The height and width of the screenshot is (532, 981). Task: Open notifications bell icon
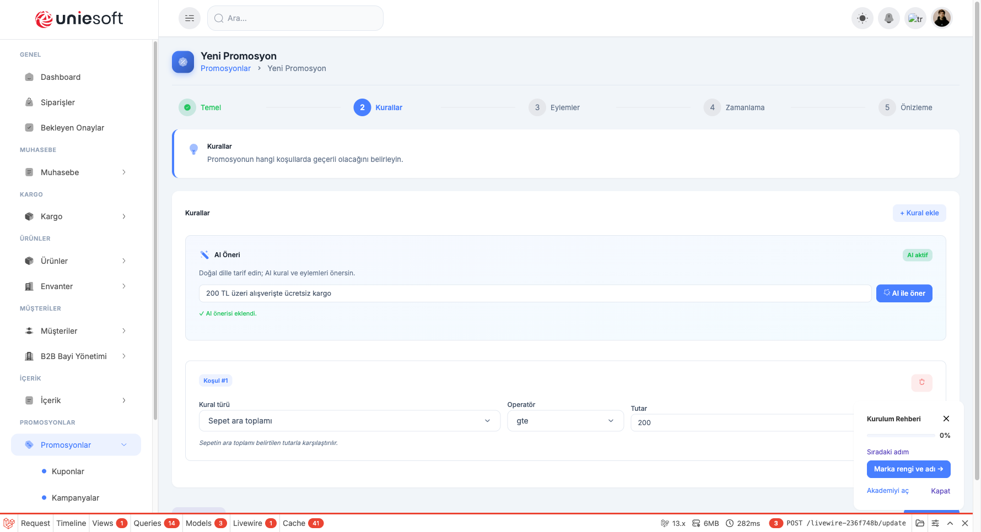[x=889, y=18]
